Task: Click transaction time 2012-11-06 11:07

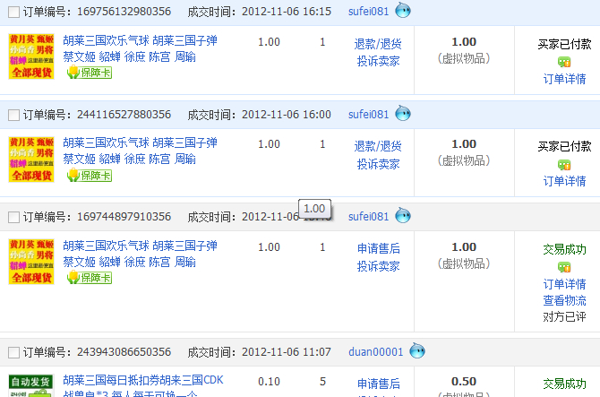Action: click(287, 352)
